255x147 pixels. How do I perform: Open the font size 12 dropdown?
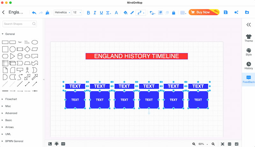pos(77,12)
